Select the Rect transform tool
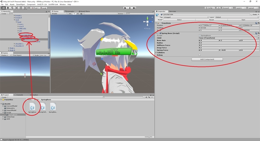This screenshot has height=141, width=260. (21, 8)
